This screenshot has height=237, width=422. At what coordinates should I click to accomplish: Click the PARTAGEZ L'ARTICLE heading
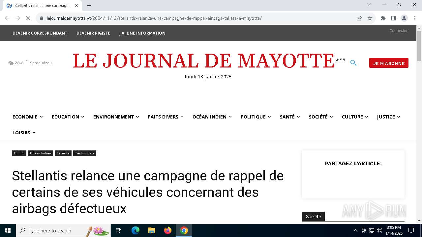click(x=353, y=164)
